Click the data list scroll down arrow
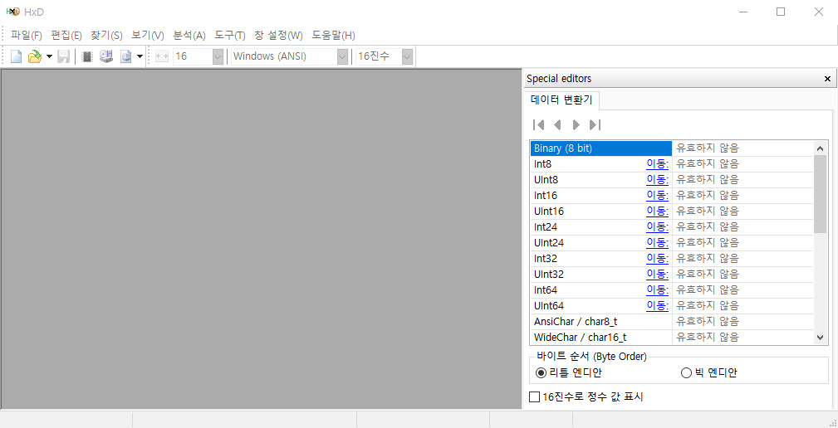838x428 pixels. point(821,338)
